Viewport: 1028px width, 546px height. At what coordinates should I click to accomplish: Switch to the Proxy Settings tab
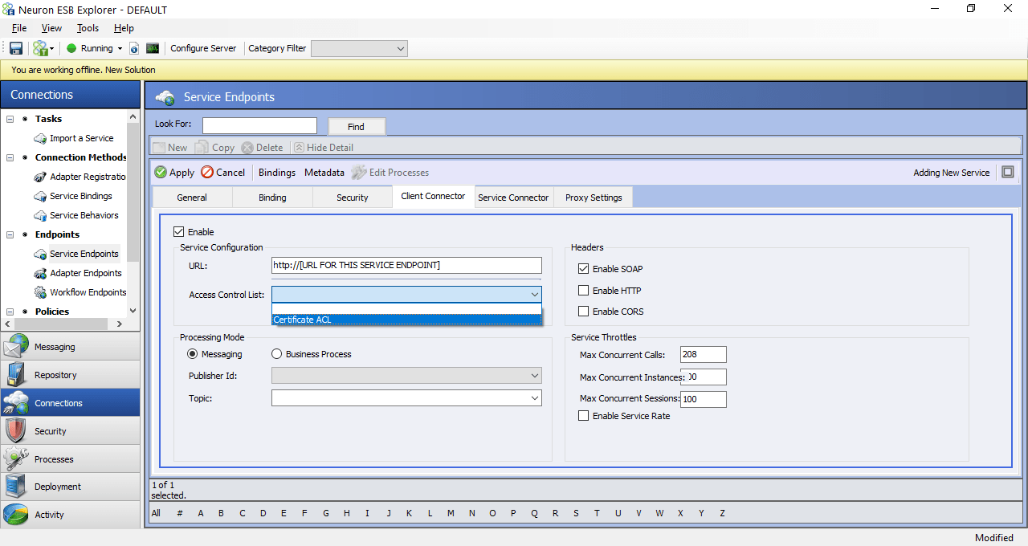594,198
